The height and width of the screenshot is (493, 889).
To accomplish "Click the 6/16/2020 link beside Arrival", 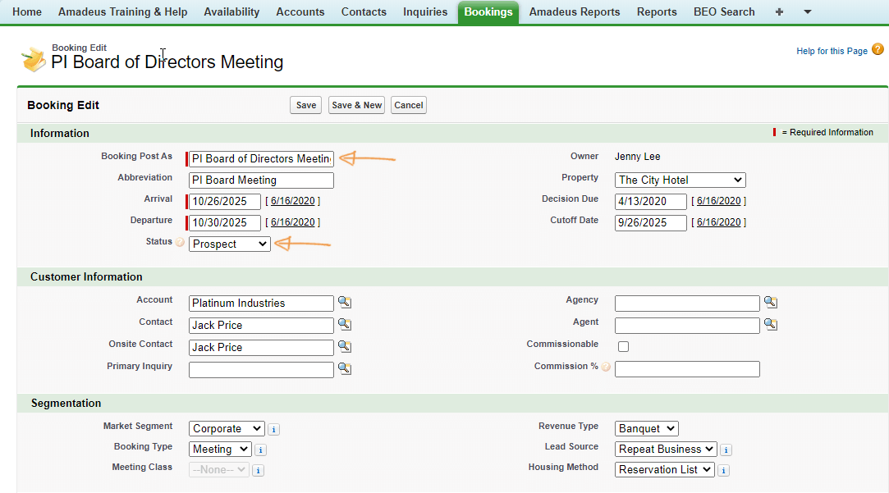I will click(x=292, y=201).
